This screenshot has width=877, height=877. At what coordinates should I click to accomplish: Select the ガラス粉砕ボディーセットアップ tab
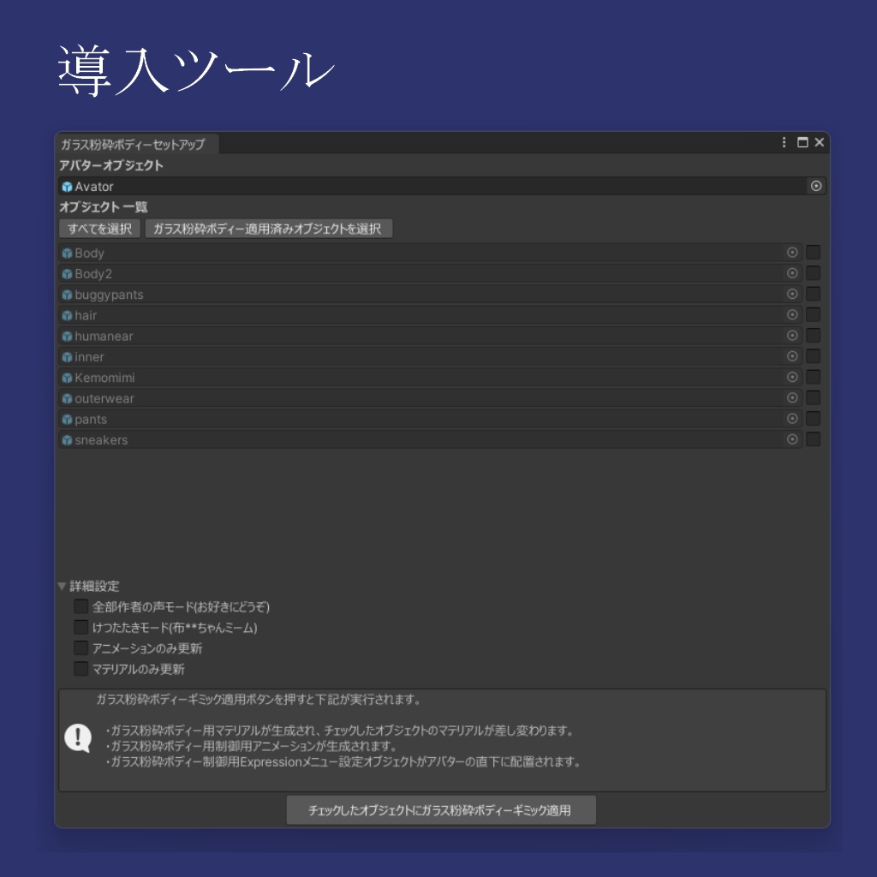(135, 144)
